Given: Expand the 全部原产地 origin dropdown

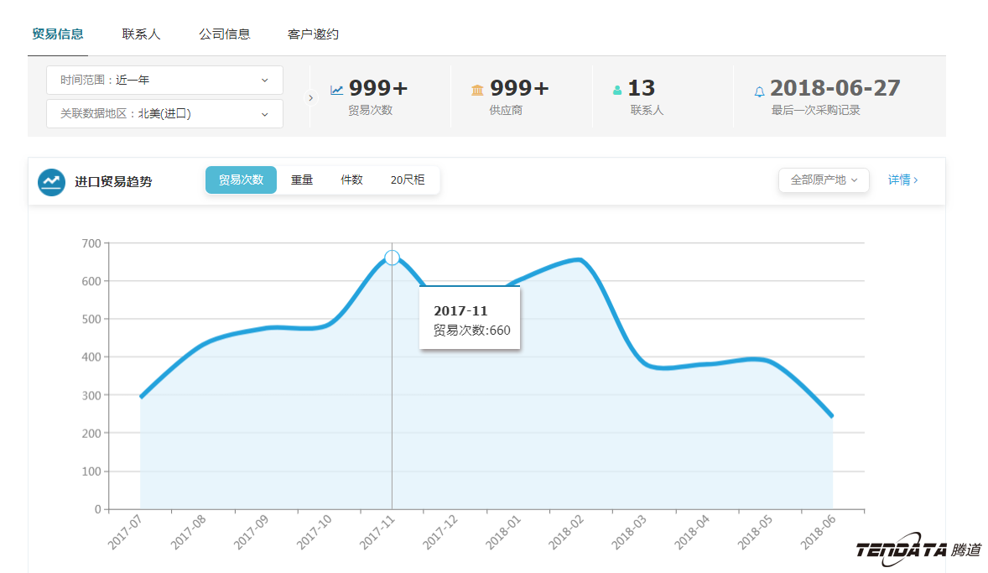Looking at the screenshot, I should [824, 180].
